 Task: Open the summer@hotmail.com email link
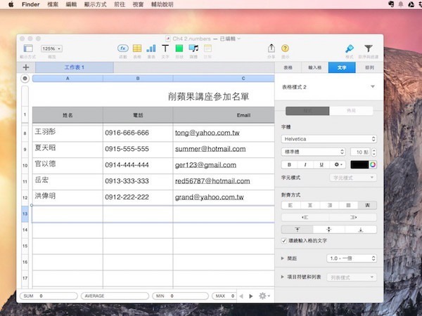(210, 149)
